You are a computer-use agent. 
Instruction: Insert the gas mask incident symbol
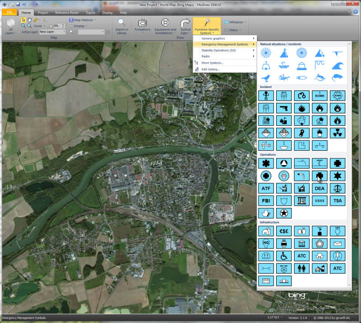click(x=301, y=133)
